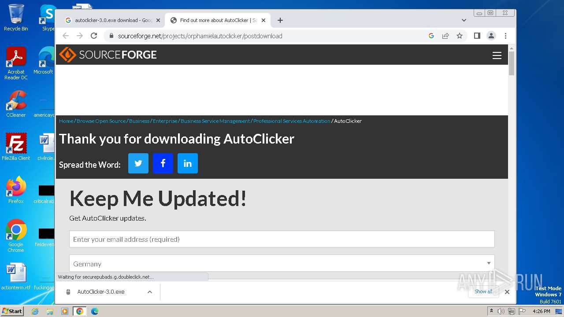
Task: Show hidden system tray icons
Action: click(x=491, y=311)
